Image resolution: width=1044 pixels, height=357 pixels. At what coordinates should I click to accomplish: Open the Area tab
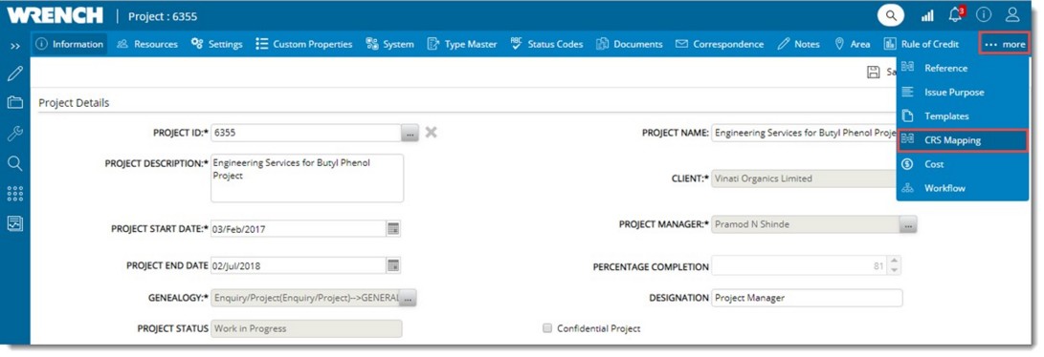[852, 45]
